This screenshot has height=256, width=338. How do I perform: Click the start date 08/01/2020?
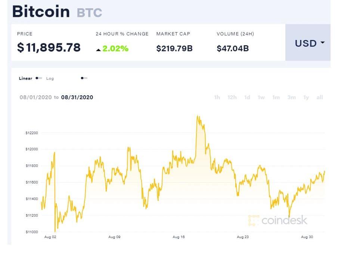click(x=36, y=98)
